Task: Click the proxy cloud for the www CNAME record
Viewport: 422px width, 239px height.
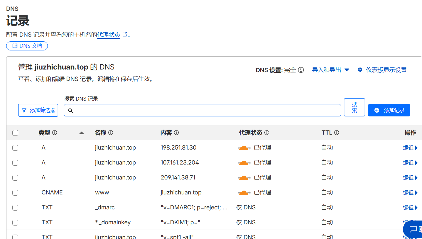Action: click(x=244, y=192)
